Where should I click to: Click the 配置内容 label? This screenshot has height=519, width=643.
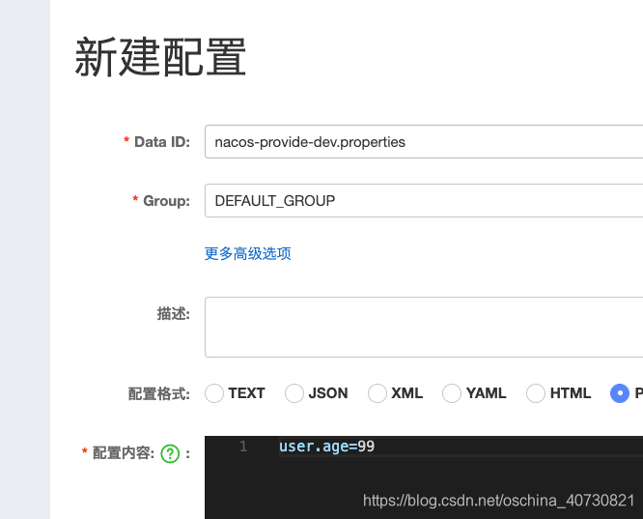point(124,453)
